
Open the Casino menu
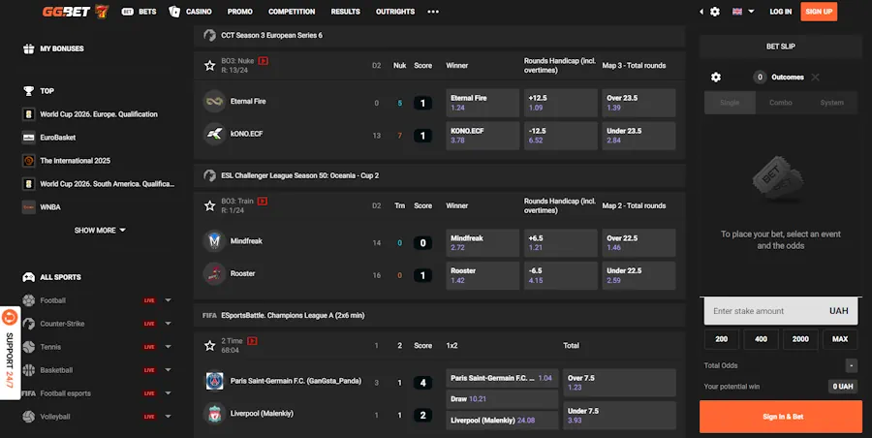coord(190,12)
